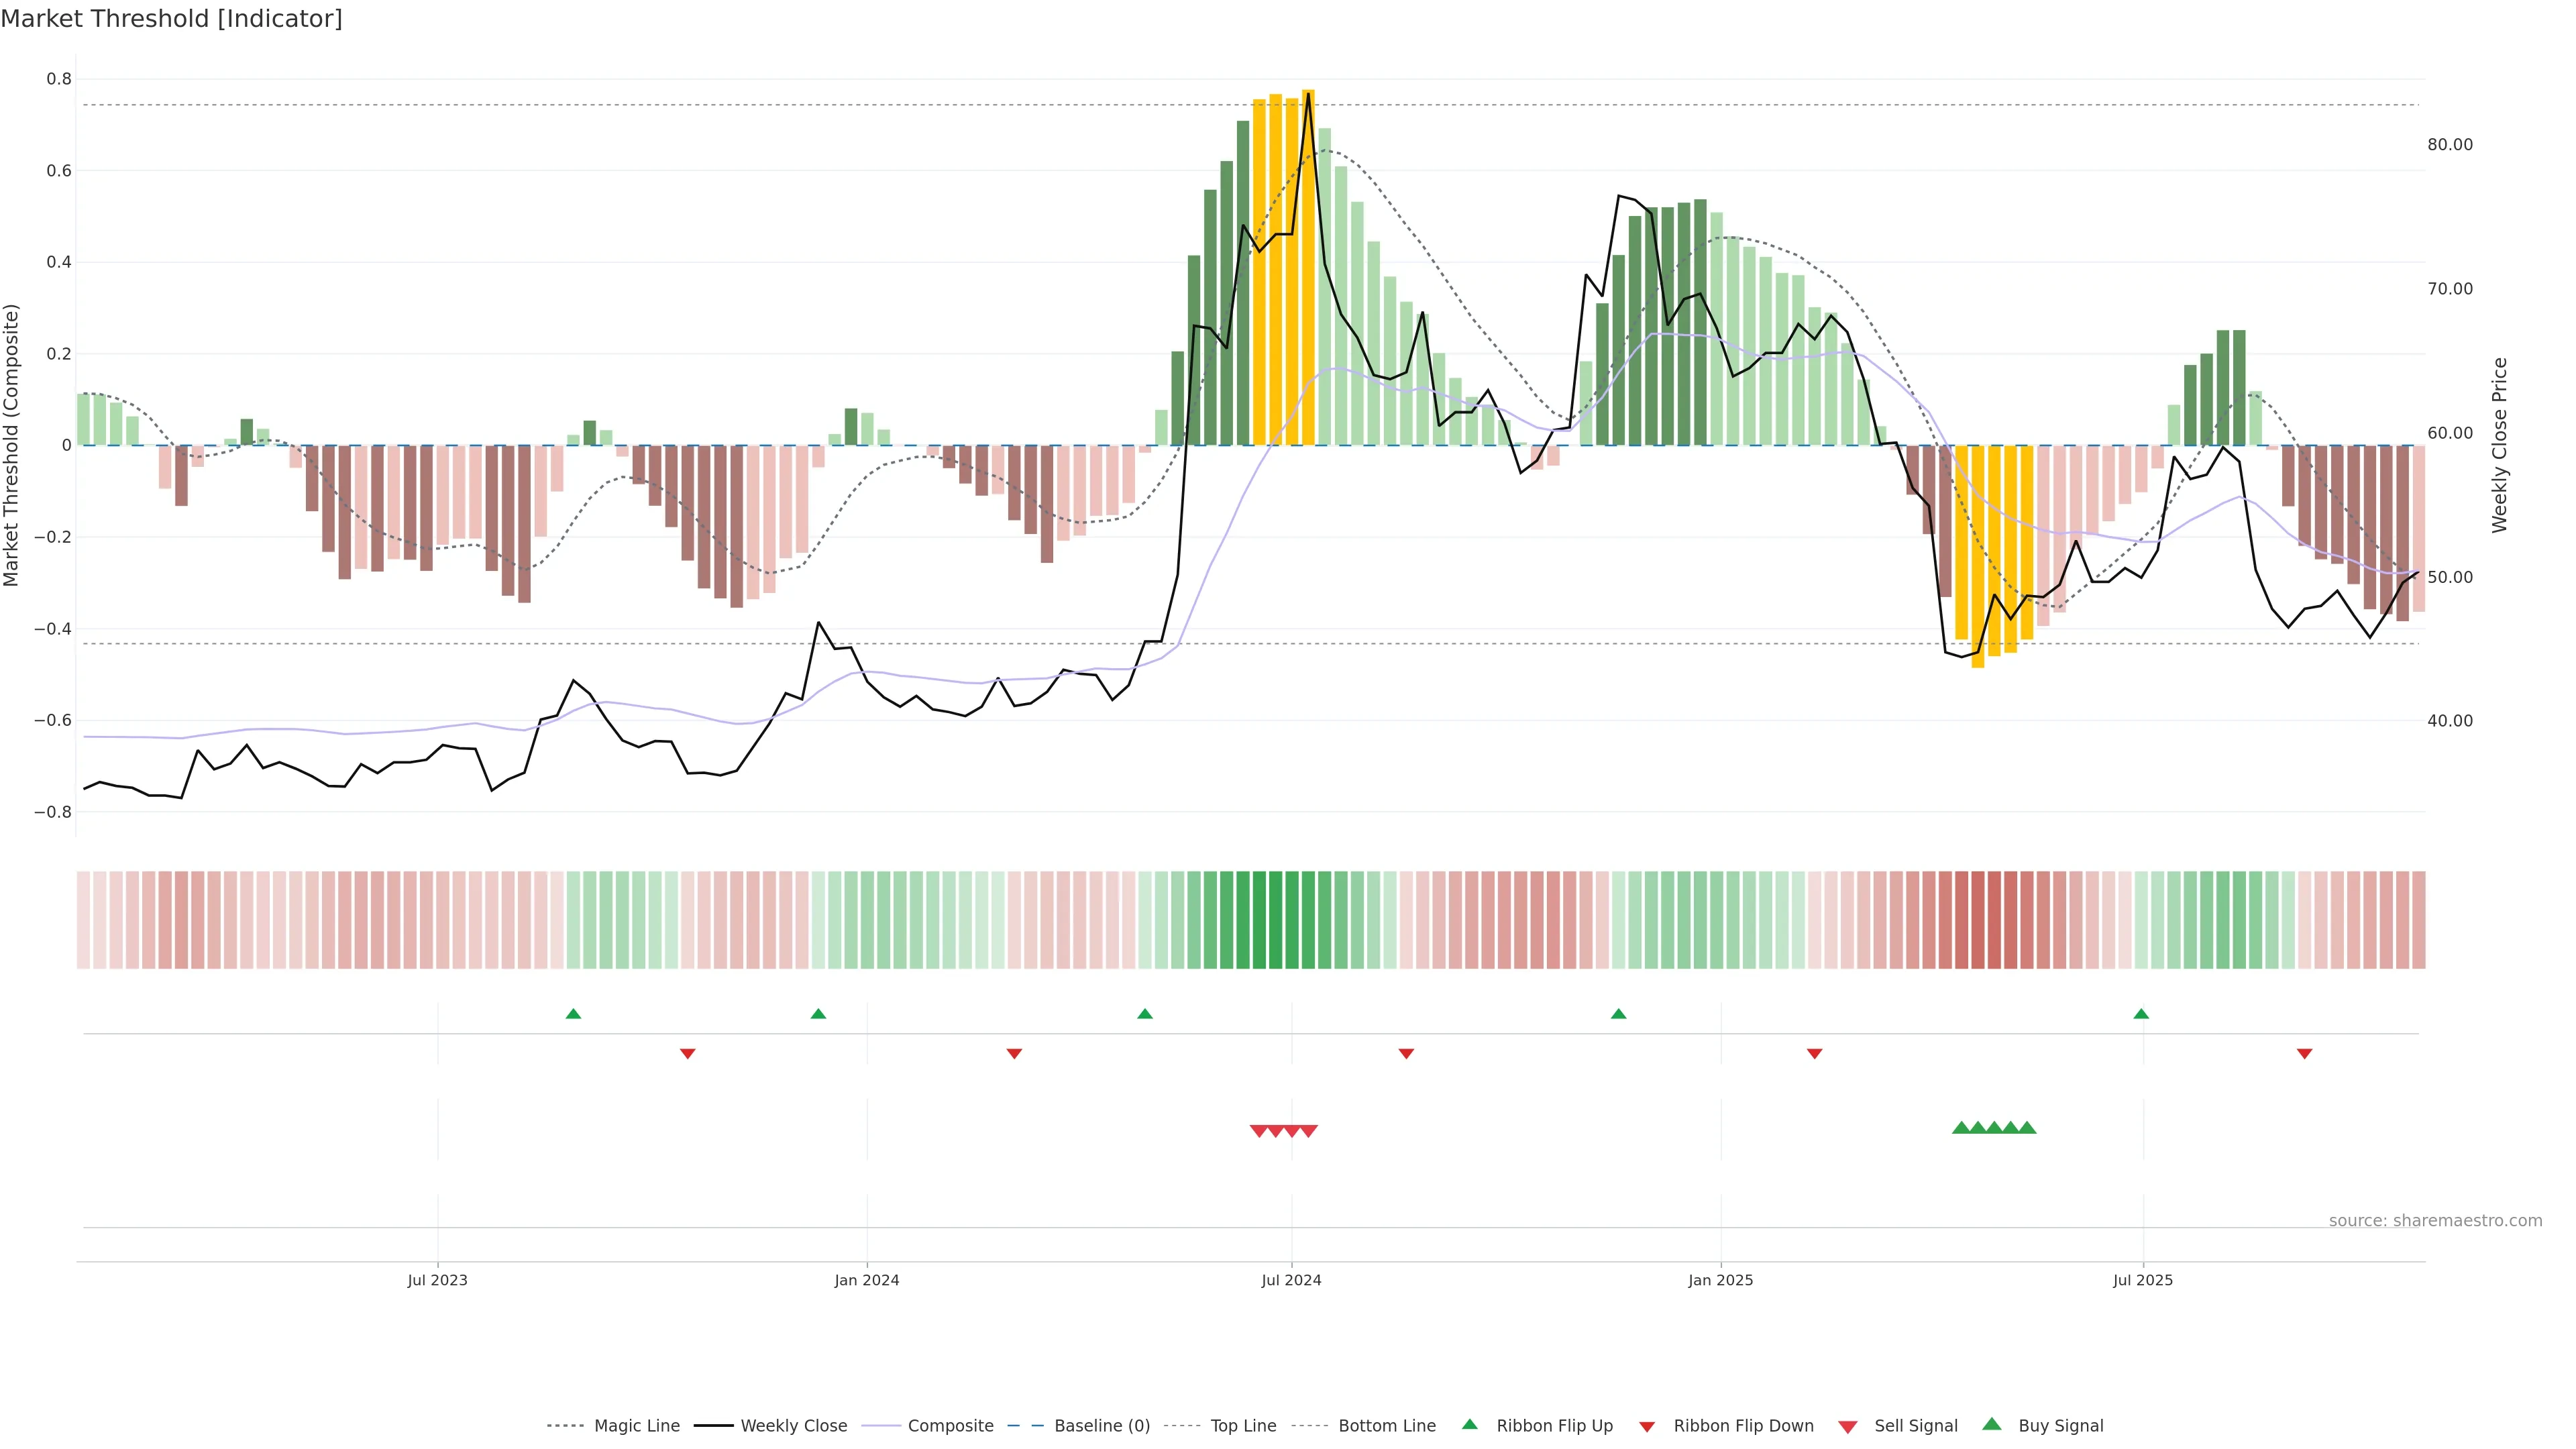Toggle Weekly Close series in the legend
This screenshot has width=2576, height=1449.
coord(793,1426)
